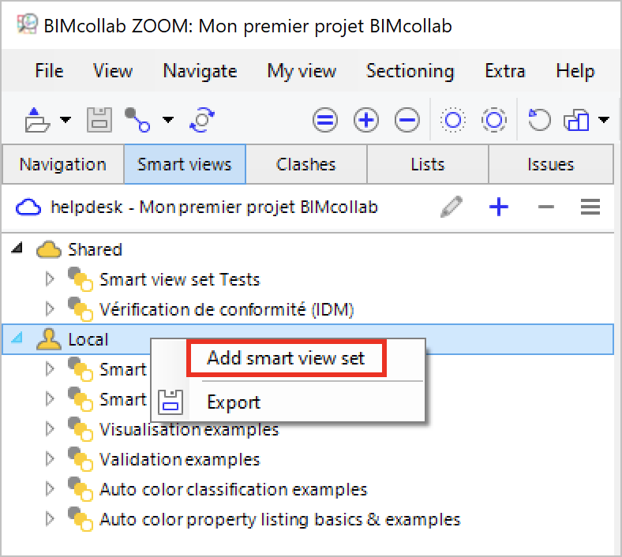Image resolution: width=622 pixels, height=557 pixels.
Task: Expand Validation examples set
Action: click(x=49, y=459)
